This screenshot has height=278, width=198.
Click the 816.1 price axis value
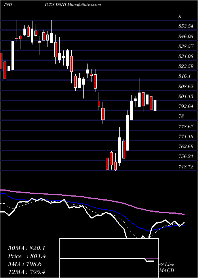click(185, 76)
